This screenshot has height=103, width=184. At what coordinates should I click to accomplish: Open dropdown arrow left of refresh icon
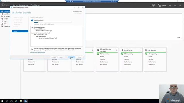pos(151,5)
